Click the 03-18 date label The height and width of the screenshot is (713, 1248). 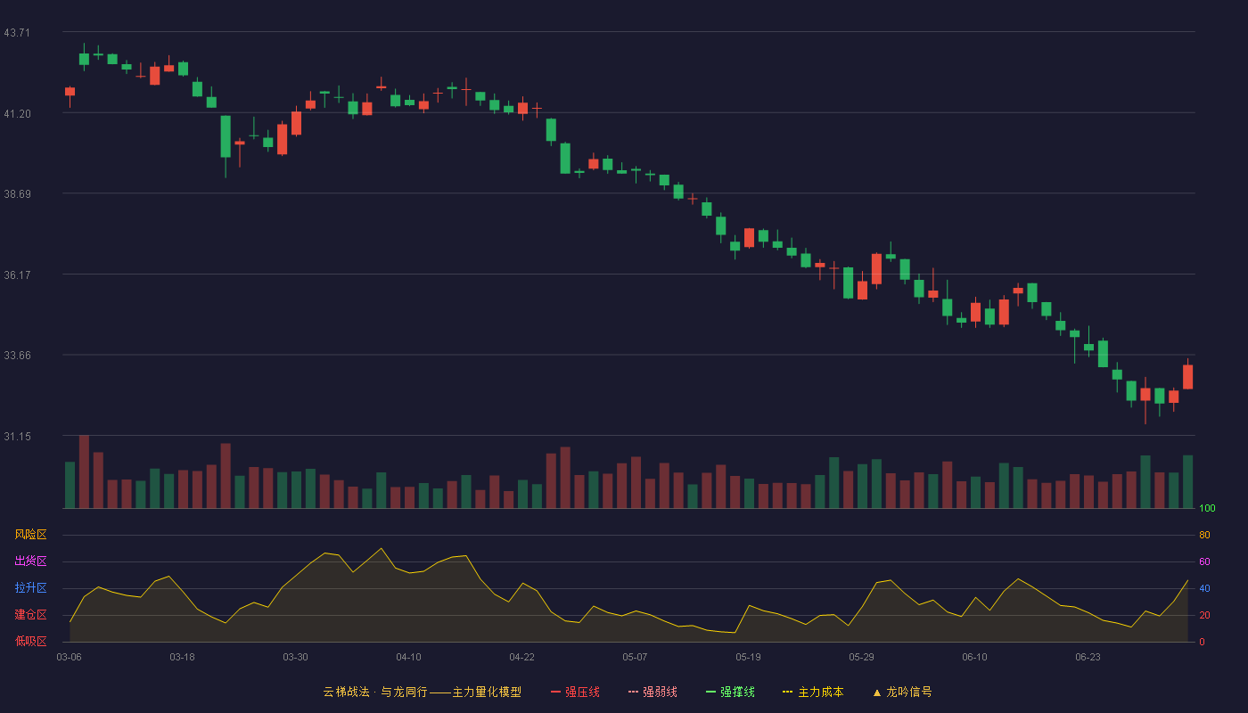(x=182, y=657)
